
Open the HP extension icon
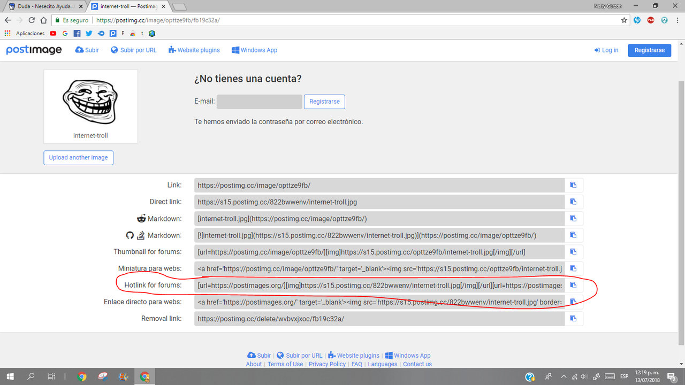(x=637, y=20)
